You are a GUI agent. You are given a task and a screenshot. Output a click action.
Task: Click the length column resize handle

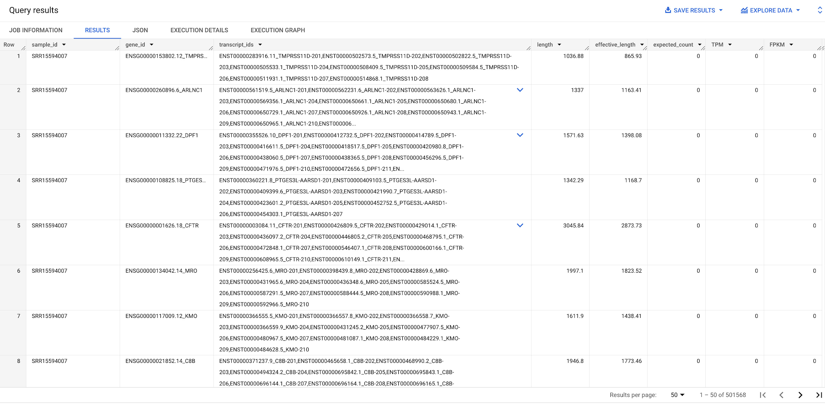coord(587,48)
